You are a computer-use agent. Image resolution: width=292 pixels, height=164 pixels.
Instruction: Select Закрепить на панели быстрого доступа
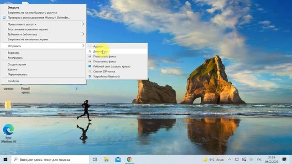click(32, 13)
